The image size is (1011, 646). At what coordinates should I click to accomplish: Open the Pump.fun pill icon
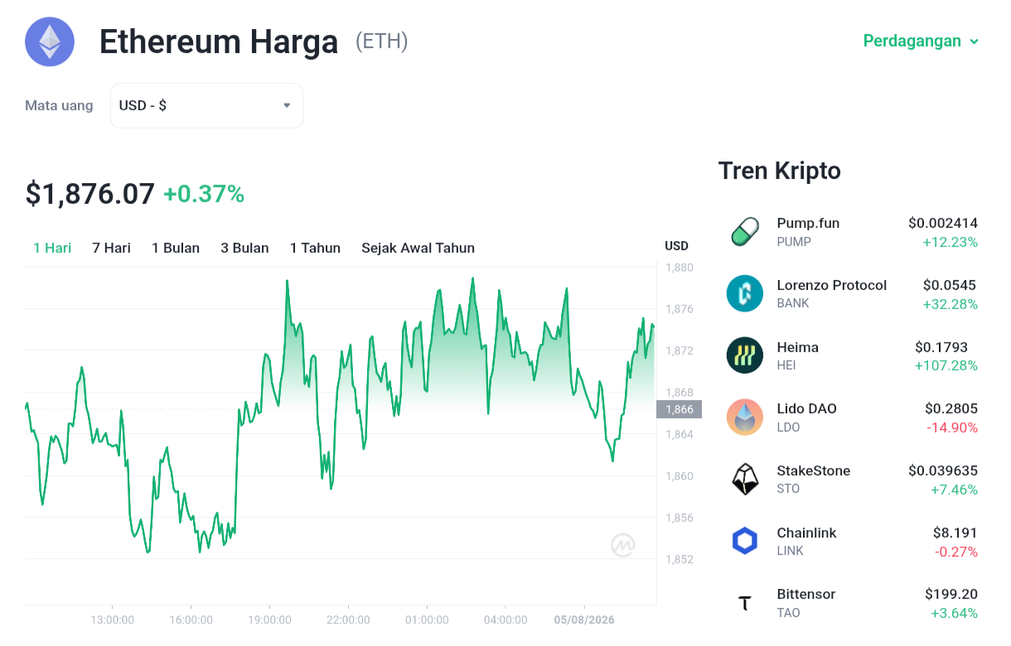(745, 232)
